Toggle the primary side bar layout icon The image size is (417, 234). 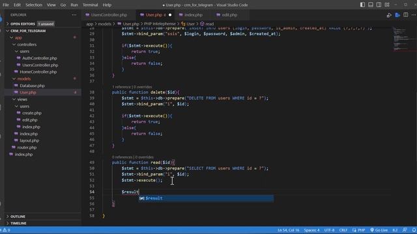click(362, 5)
